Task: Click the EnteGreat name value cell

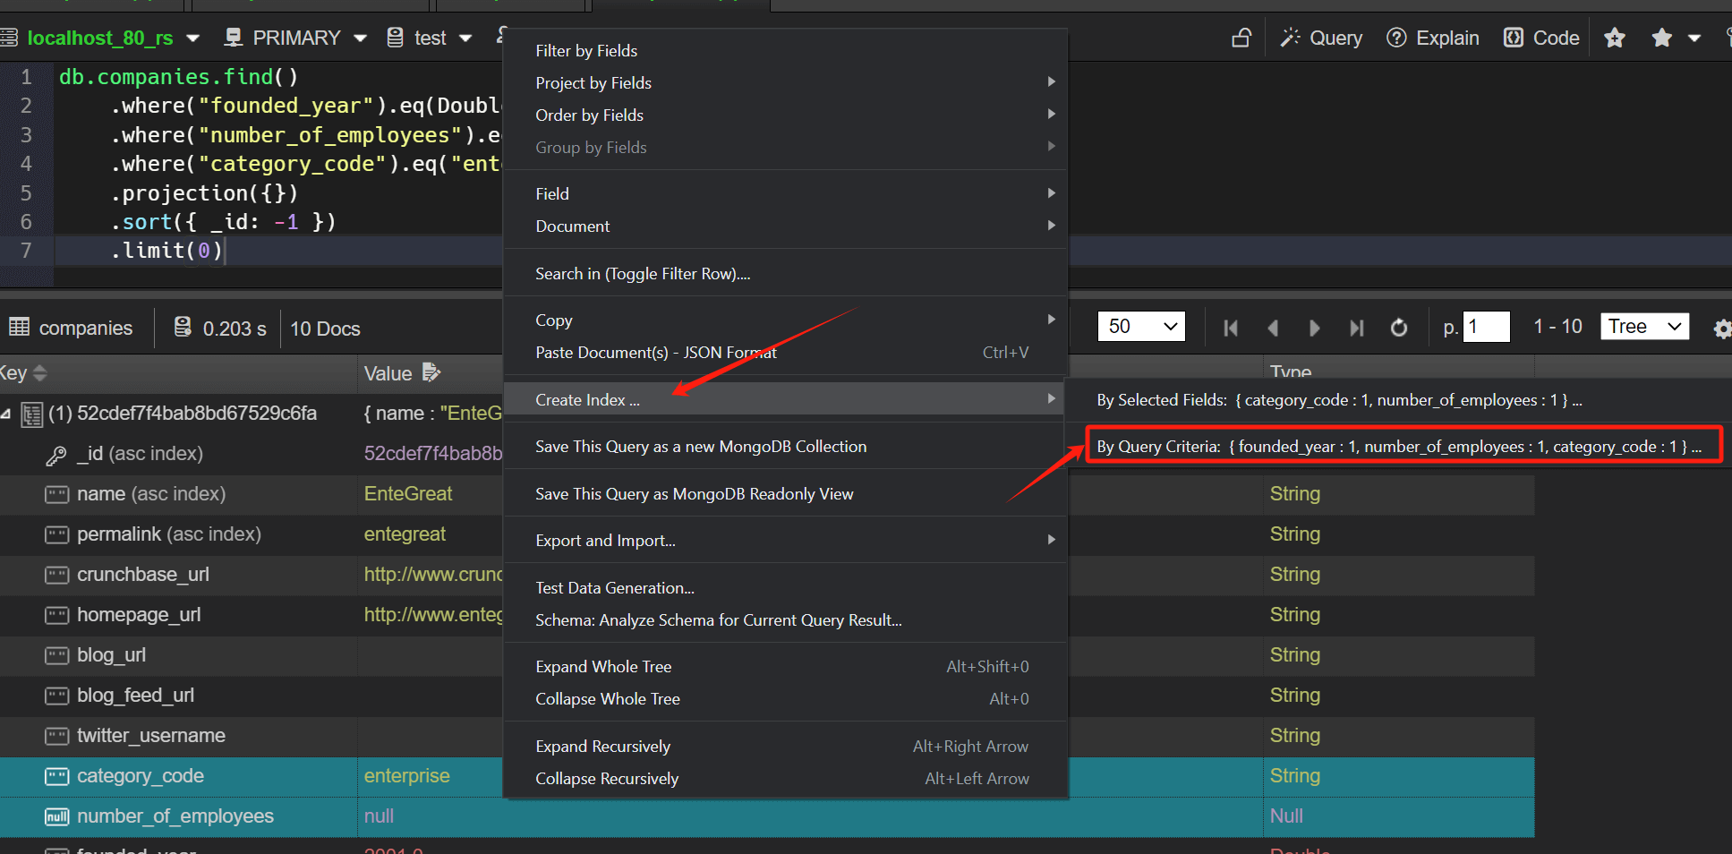Action: pos(408,494)
